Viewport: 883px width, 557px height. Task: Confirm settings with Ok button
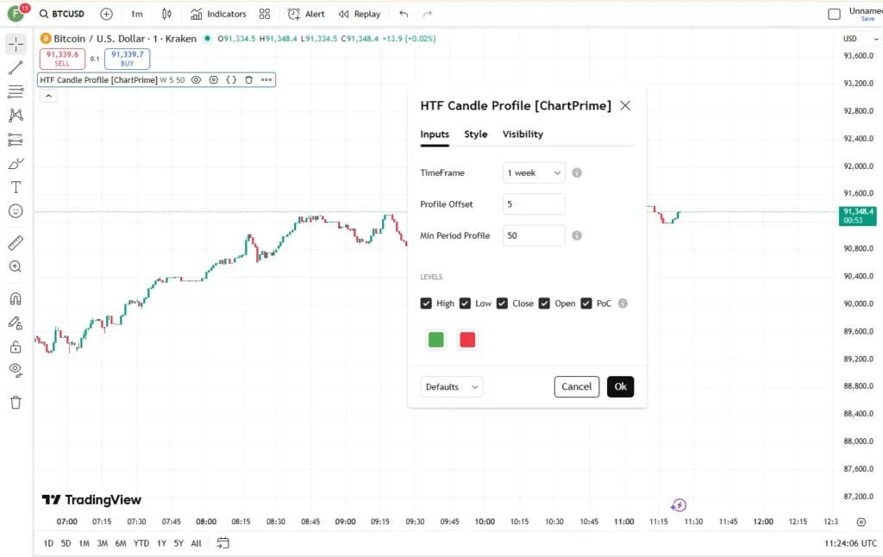pyautogui.click(x=621, y=387)
